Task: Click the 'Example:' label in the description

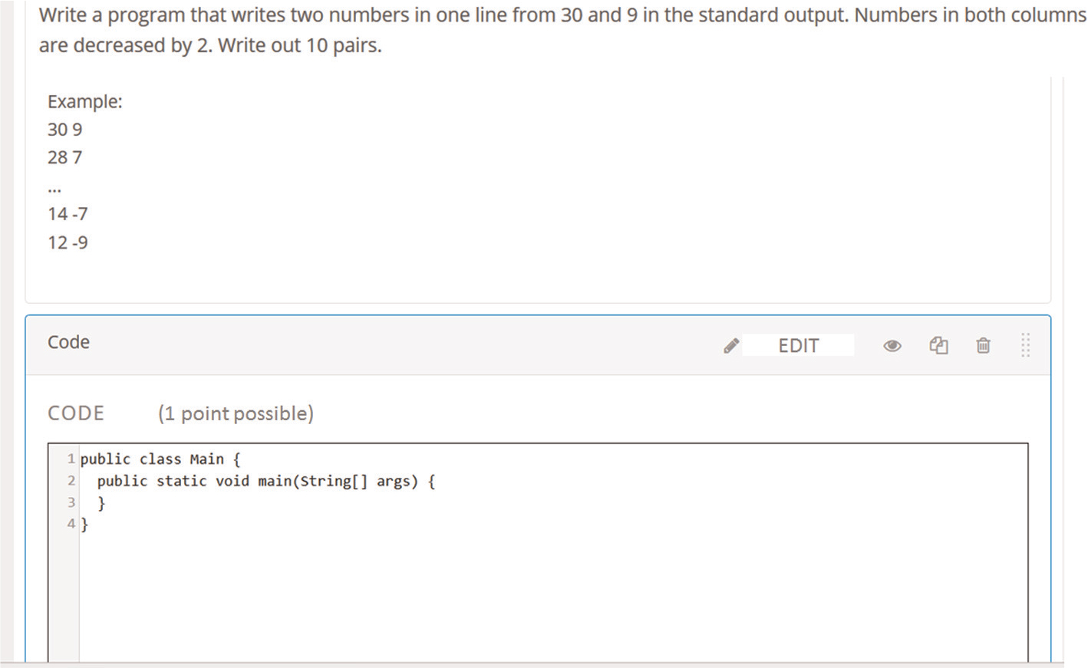Action: coord(84,101)
